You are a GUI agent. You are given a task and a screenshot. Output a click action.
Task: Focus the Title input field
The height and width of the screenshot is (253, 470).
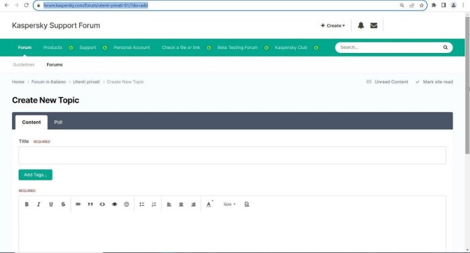[232, 155]
